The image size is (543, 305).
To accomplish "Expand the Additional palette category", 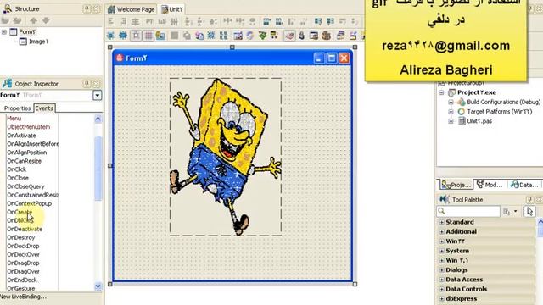I will tap(442, 231).
